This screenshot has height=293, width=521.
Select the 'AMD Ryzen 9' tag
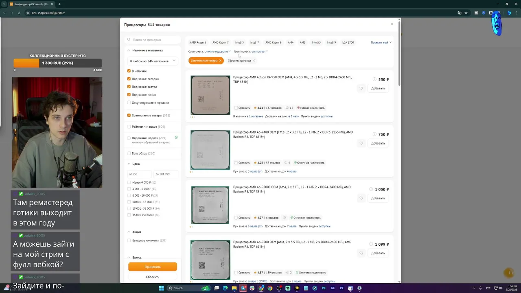point(273,42)
